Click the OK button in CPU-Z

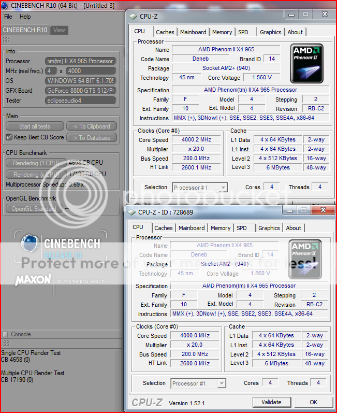click(x=313, y=402)
